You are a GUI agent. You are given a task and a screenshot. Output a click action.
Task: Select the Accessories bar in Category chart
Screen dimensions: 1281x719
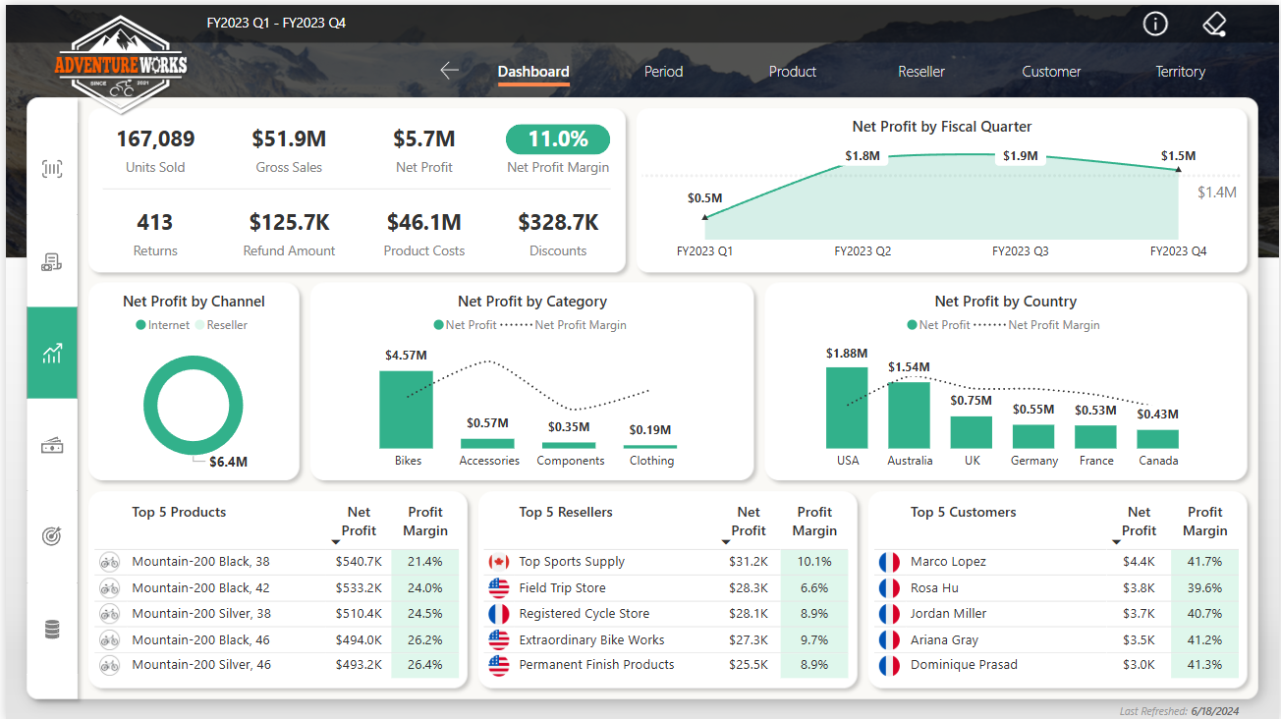487,443
